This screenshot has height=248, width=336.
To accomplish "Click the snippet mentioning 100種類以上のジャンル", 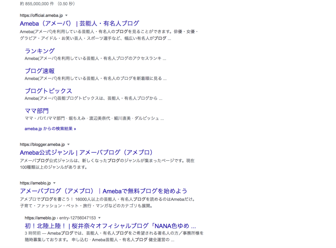I will click(107, 164).
